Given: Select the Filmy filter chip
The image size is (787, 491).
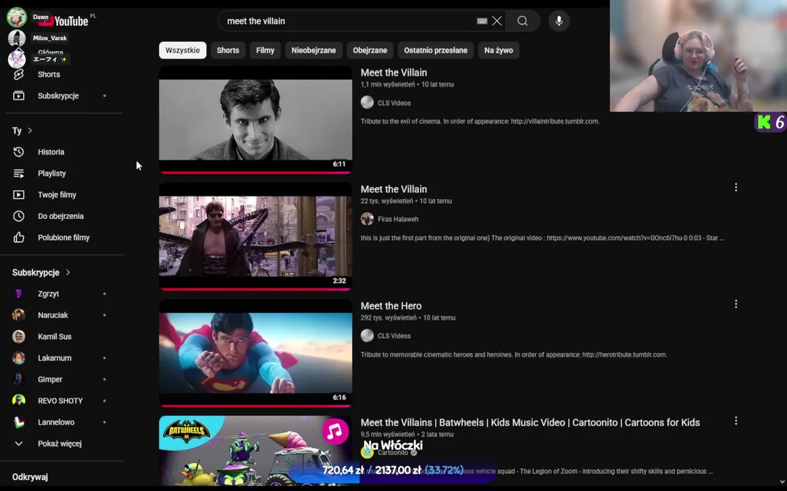Looking at the screenshot, I should tap(265, 50).
